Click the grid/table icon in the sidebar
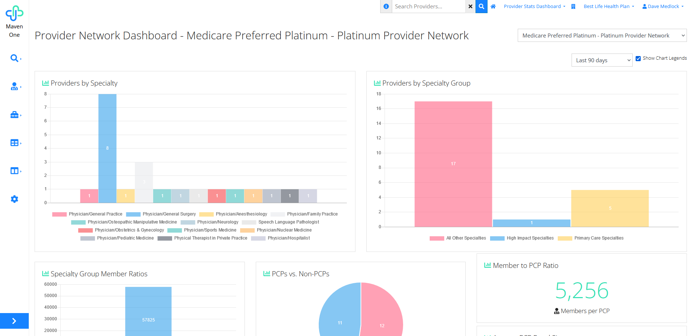Viewport: 688px width, 336px height. [14, 142]
